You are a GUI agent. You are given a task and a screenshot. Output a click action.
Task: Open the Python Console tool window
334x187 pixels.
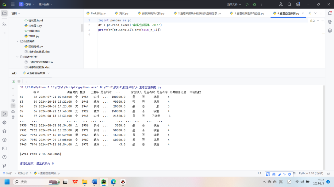click(4, 123)
